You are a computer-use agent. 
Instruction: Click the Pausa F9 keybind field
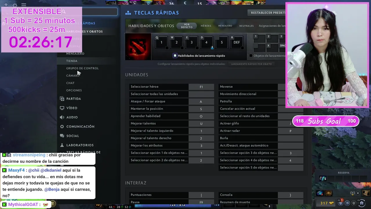click(201, 202)
